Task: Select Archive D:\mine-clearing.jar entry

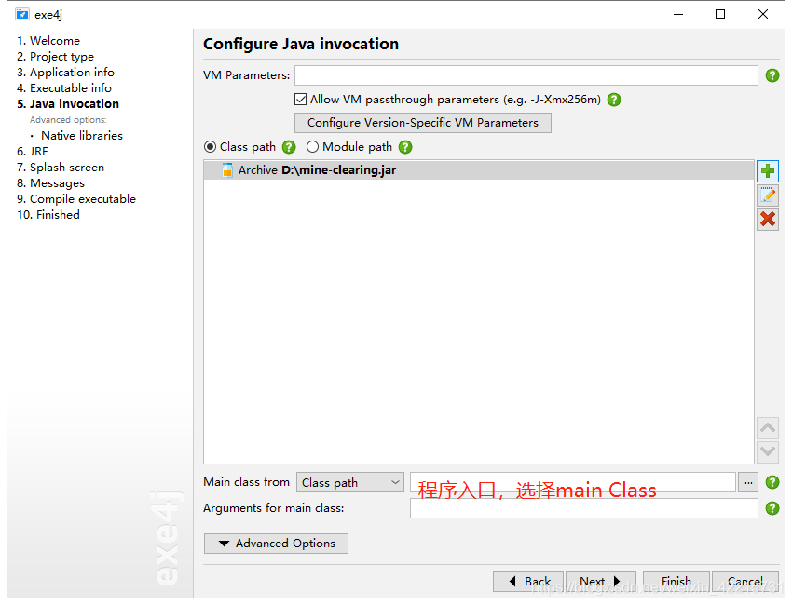Action: tap(479, 170)
